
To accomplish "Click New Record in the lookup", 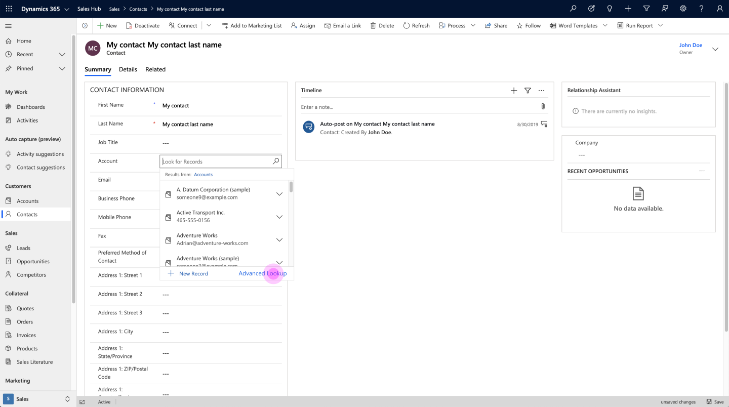I will 188,273.
